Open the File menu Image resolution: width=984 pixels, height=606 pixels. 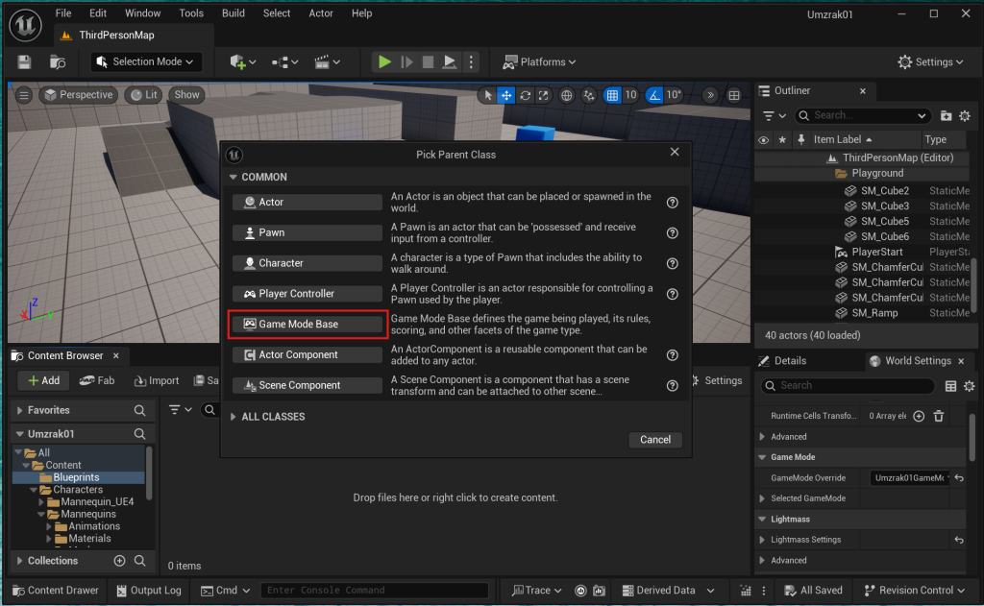(63, 13)
